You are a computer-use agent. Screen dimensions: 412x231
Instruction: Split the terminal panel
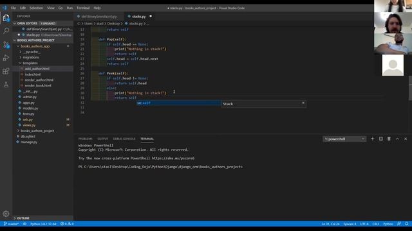(x=380, y=139)
